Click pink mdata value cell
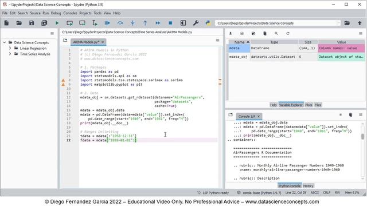 (x=341, y=48)
